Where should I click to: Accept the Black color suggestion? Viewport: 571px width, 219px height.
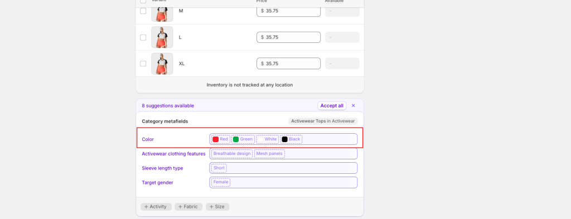(291, 139)
